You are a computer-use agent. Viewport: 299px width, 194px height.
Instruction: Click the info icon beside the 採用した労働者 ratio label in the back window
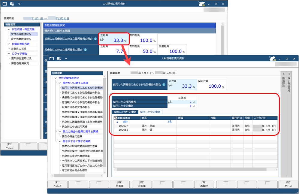tap(95, 39)
